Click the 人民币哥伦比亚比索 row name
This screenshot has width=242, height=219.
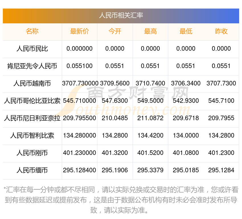pos(32,101)
